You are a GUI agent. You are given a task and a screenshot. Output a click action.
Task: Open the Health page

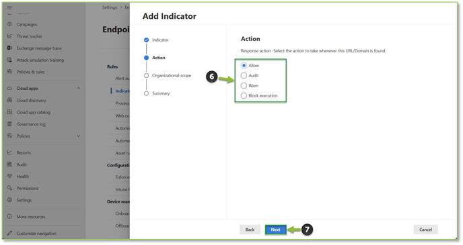click(23, 177)
